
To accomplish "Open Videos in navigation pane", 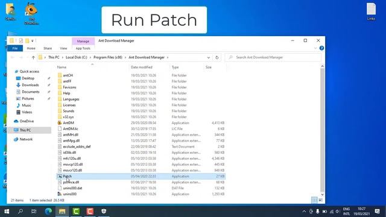I will [27, 112].
